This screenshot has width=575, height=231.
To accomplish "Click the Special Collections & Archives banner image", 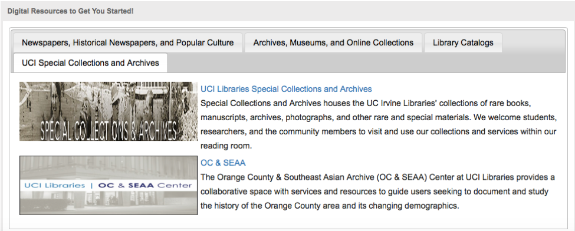I will pos(109,111).
